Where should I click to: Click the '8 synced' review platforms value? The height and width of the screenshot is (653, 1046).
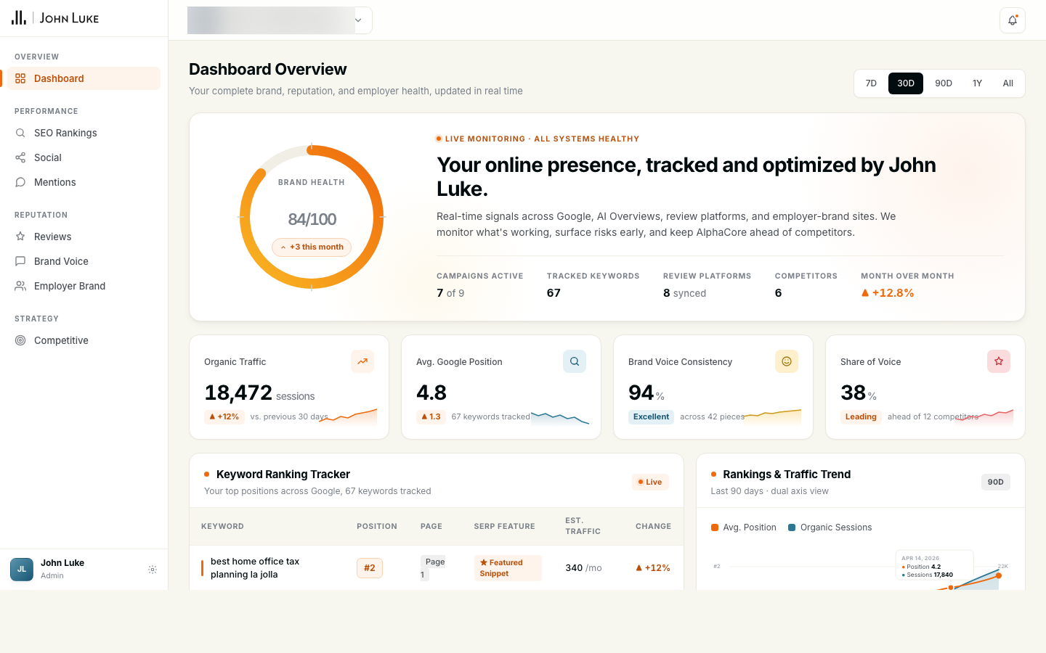(684, 293)
